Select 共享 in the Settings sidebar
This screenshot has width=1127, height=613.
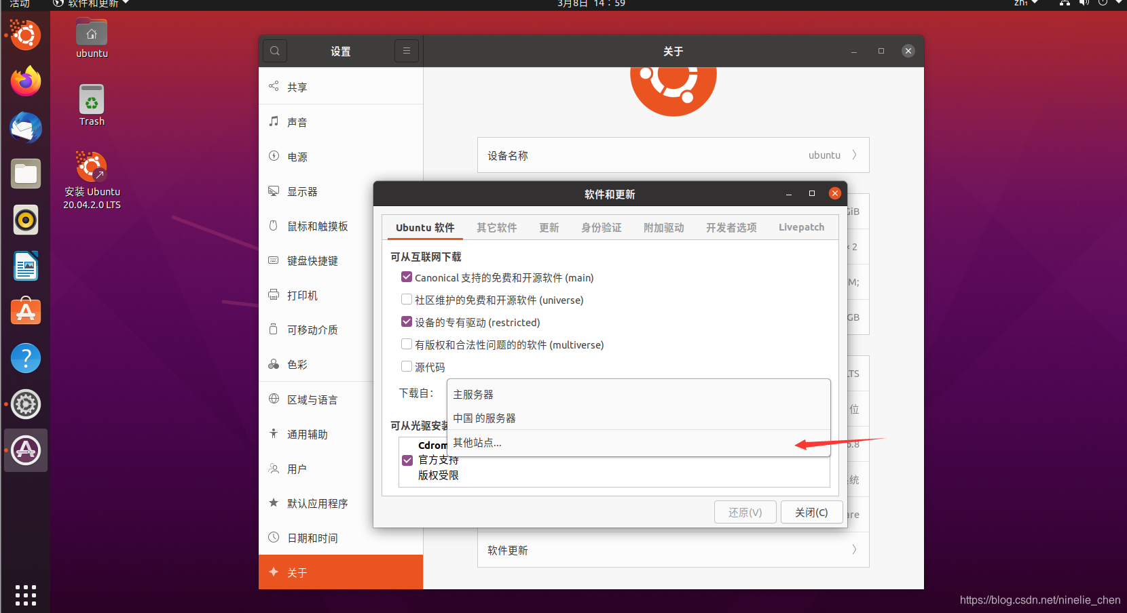(x=341, y=87)
